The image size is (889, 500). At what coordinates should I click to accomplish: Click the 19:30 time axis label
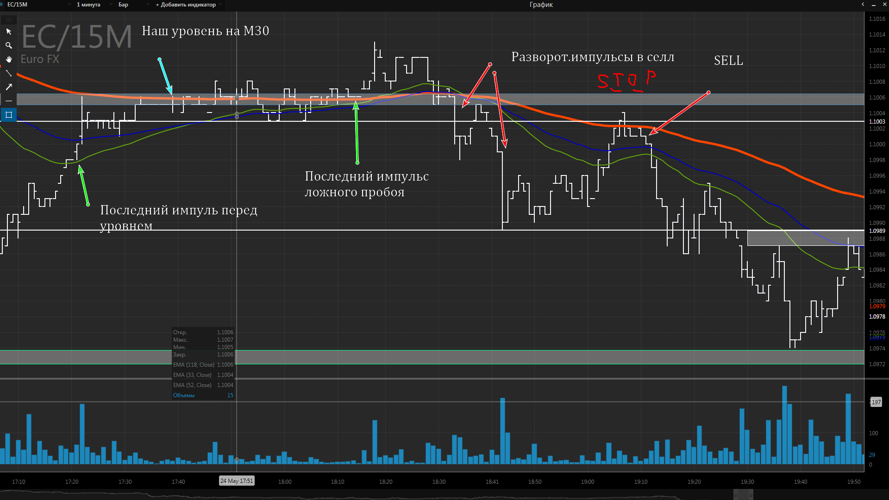pyautogui.click(x=747, y=482)
